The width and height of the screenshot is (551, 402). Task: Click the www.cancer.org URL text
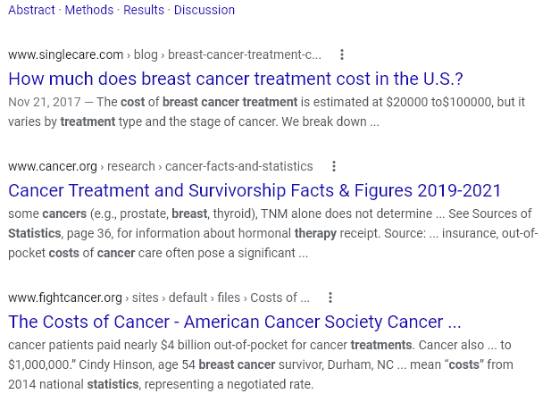pos(53,166)
